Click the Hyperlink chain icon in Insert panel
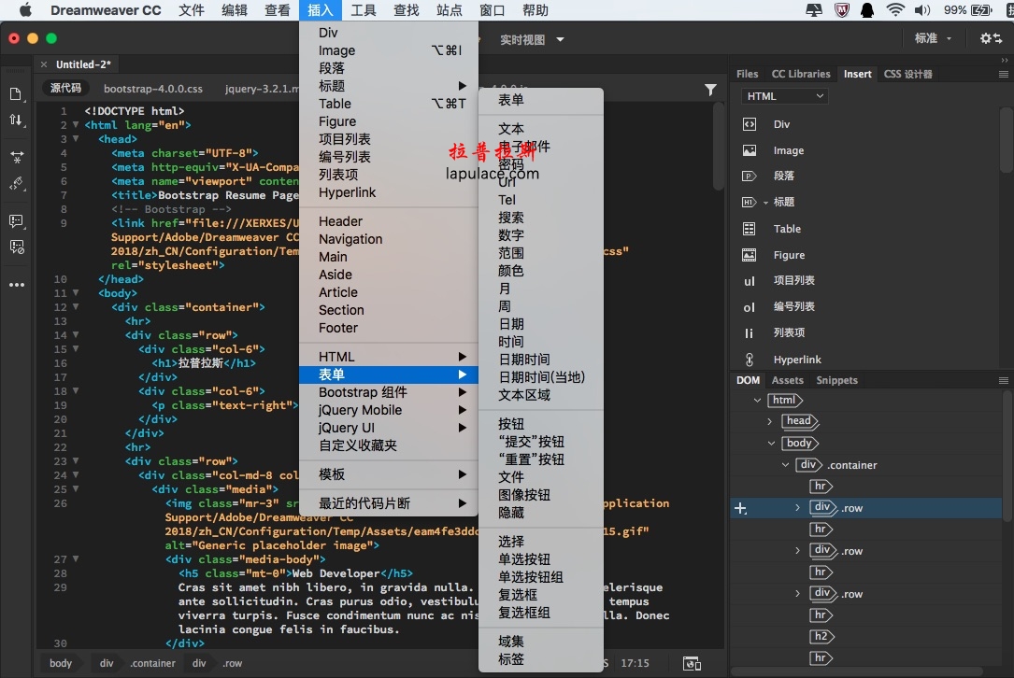 [x=749, y=360]
